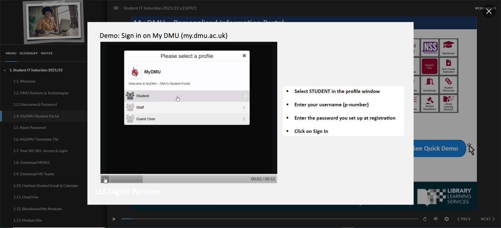Open the Notes tab
501x228 pixels.
[x=47, y=53]
